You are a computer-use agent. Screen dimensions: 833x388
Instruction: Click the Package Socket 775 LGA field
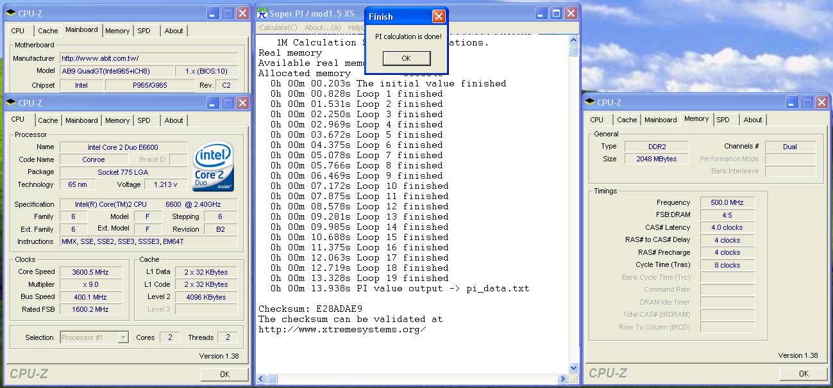coord(124,172)
